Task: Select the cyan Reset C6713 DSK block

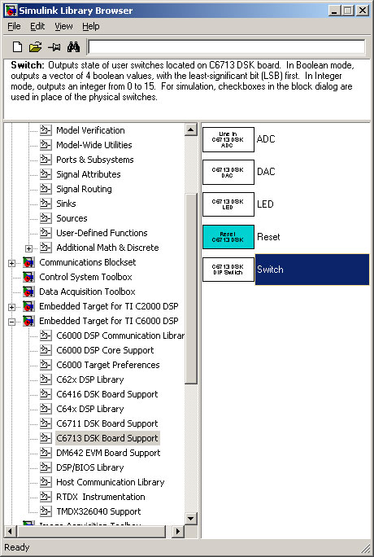Action: (x=228, y=237)
